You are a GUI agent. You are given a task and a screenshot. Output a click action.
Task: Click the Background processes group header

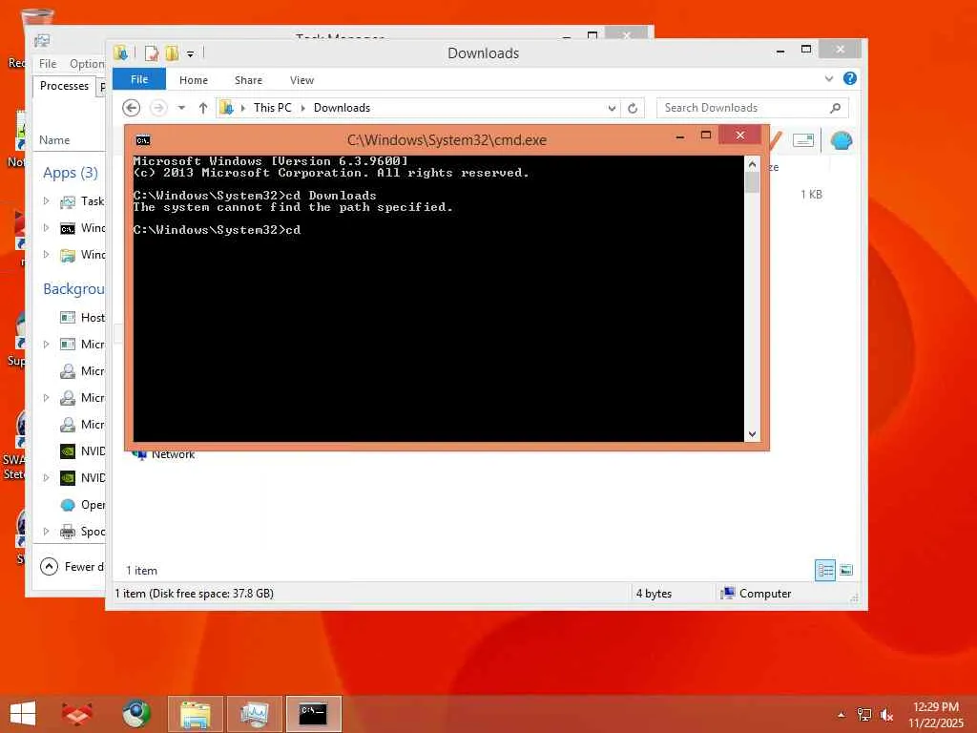pos(73,289)
